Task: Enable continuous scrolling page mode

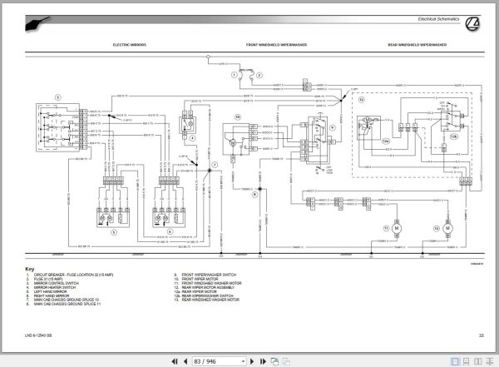Action: point(467,361)
